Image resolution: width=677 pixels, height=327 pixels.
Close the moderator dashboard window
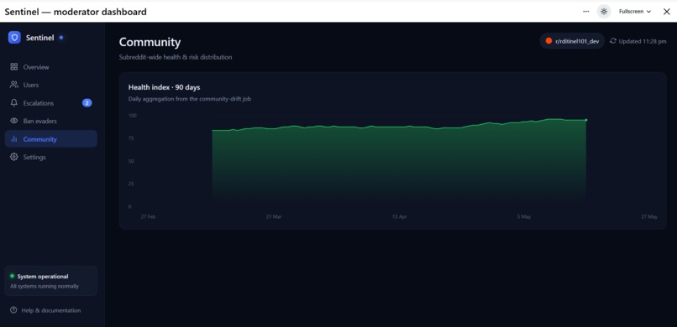coord(666,12)
